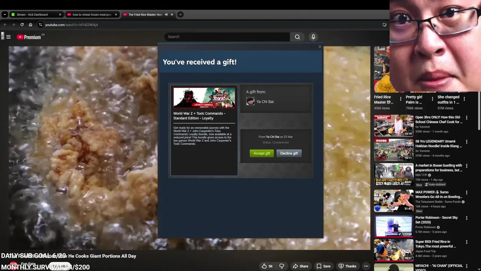This screenshot has width=481, height=271.
Task: Open the browser home page icon
Action: [30, 25]
